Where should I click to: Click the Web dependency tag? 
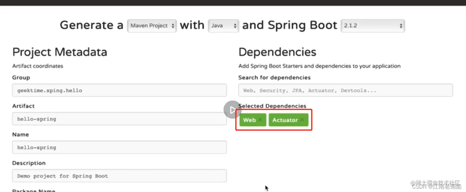(x=253, y=120)
